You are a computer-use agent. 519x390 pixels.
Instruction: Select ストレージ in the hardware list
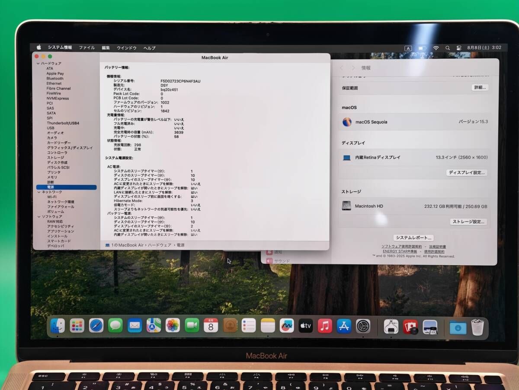55,158
